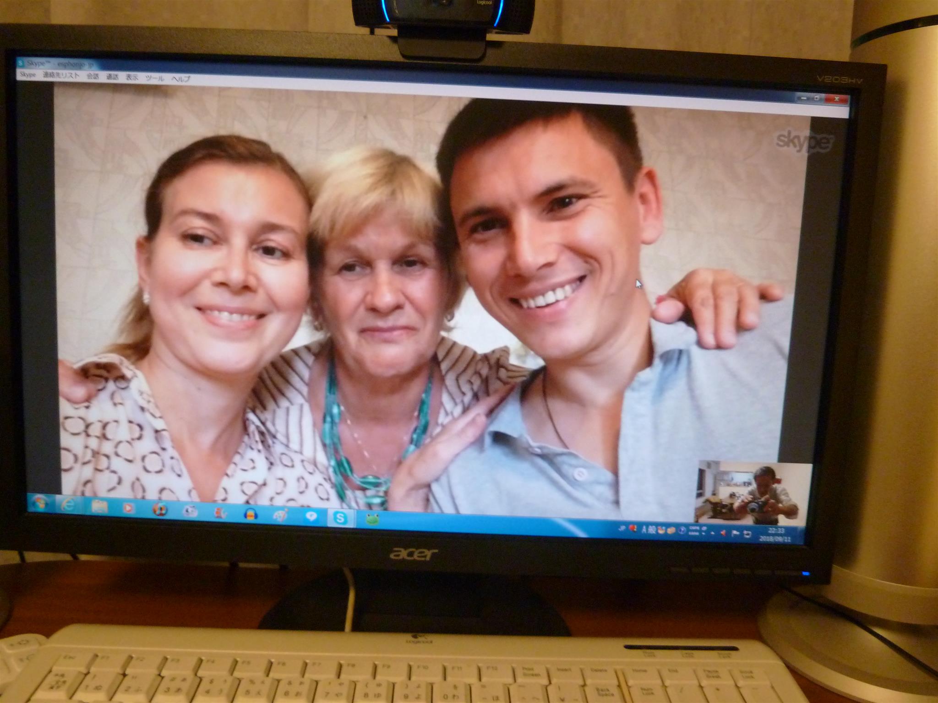
Task: Open the blue headphones taskbar icon
Action: click(250, 514)
